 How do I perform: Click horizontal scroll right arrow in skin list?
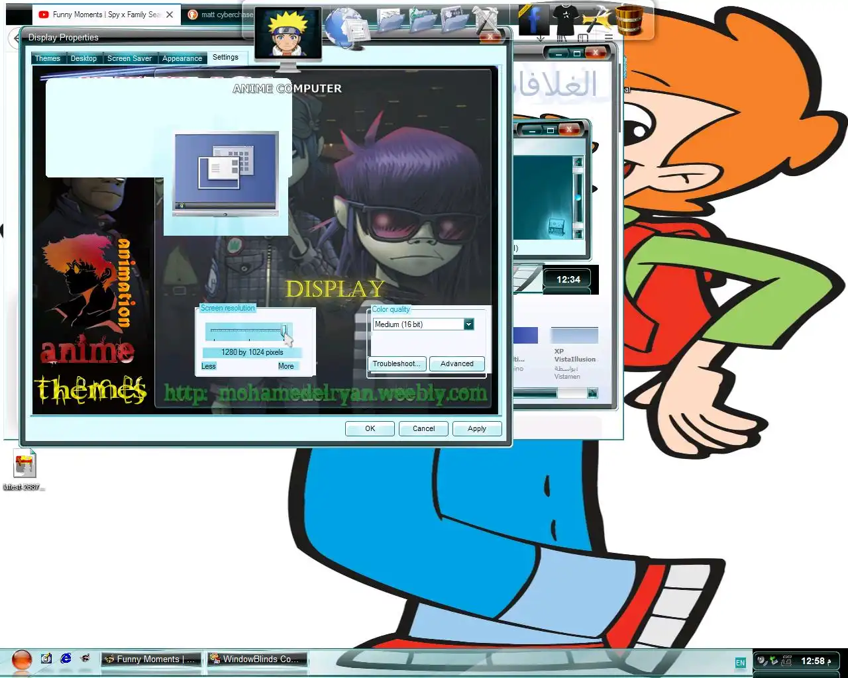coord(592,393)
